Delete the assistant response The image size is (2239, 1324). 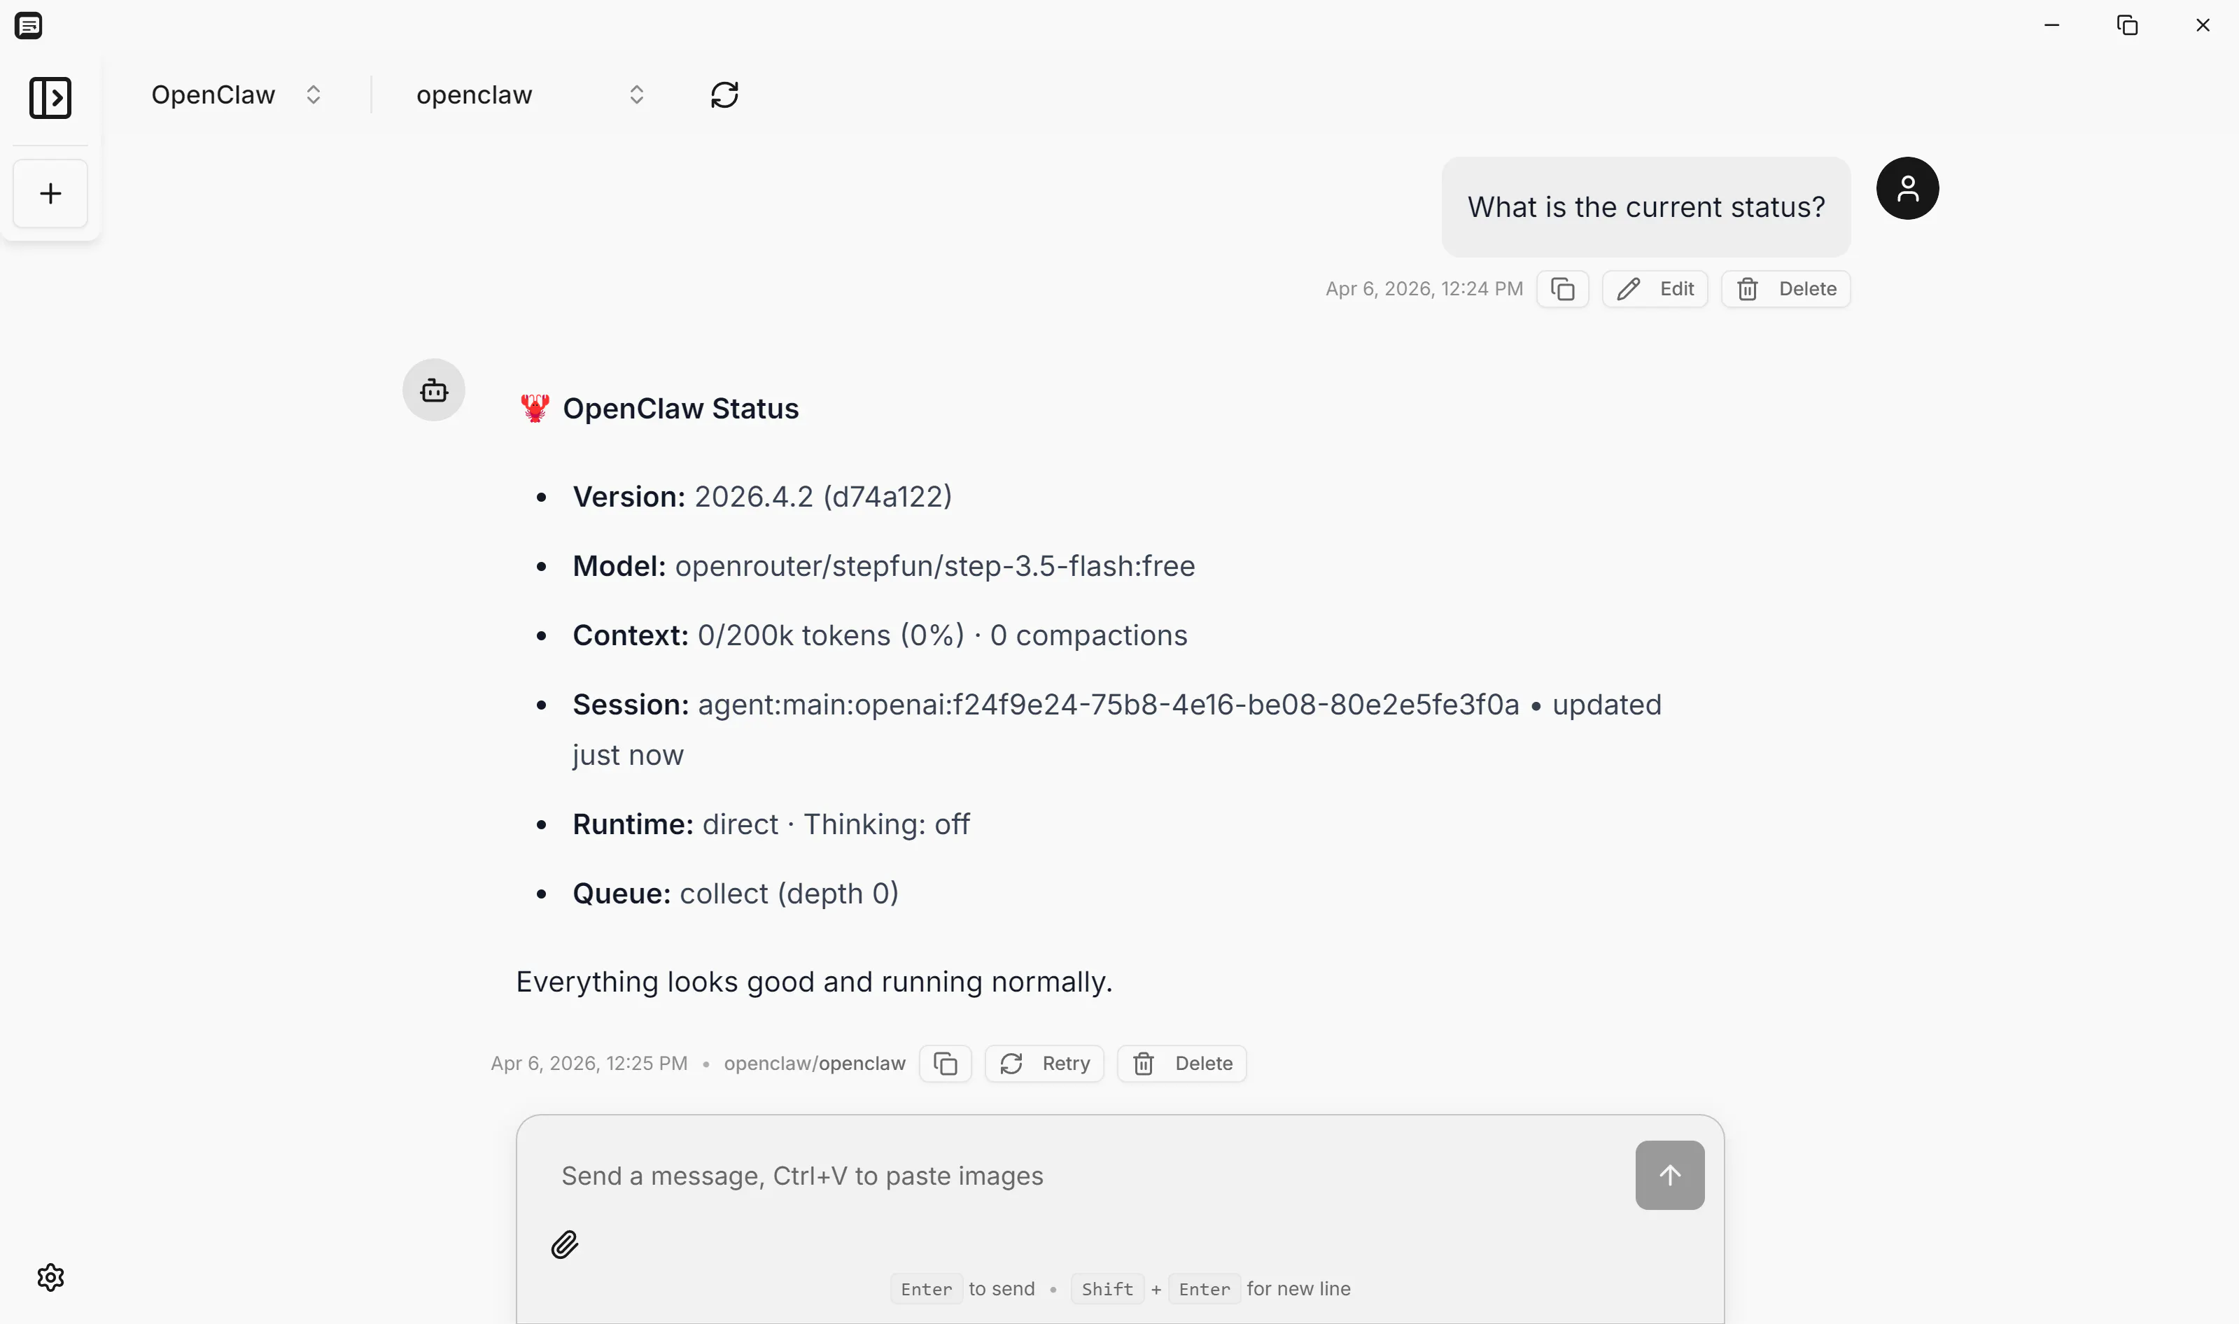point(1181,1064)
